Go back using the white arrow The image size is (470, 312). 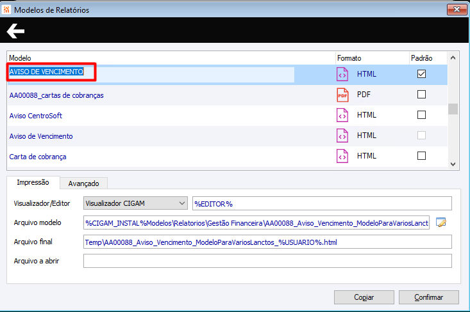tap(15, 31)
